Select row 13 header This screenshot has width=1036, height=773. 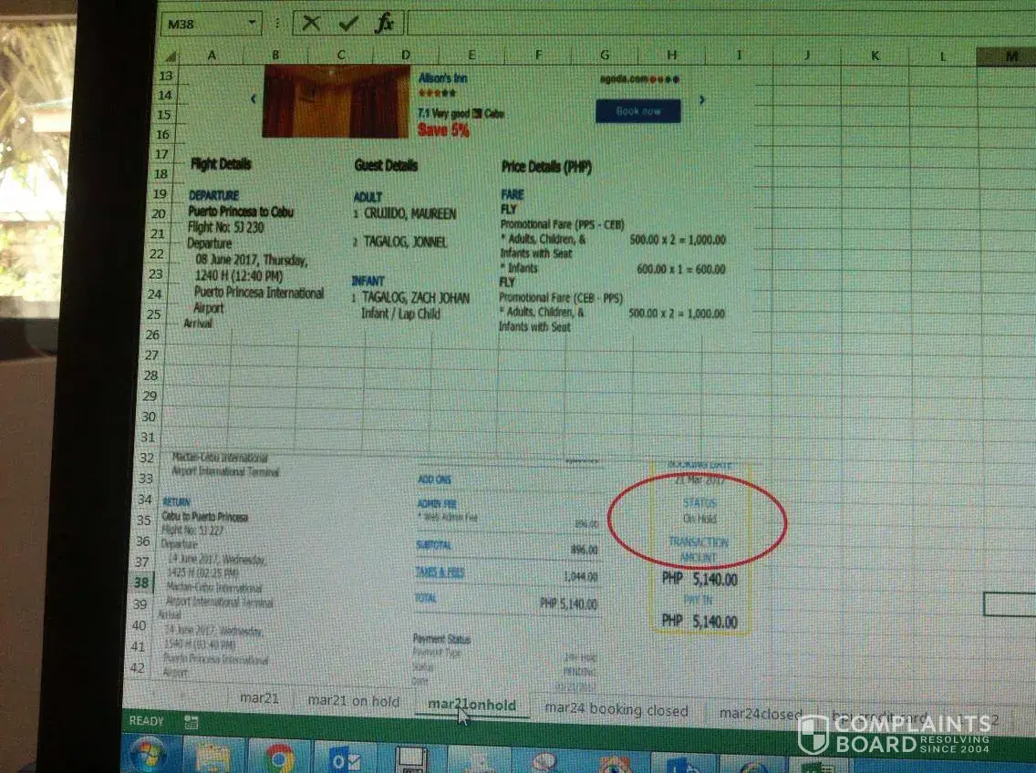(165, 76)
